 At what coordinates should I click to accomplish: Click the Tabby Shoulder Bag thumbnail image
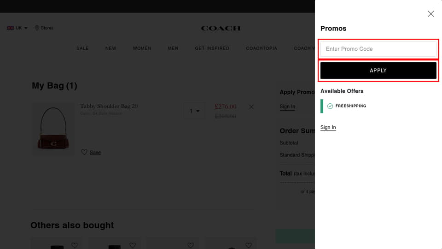[53, 129]
